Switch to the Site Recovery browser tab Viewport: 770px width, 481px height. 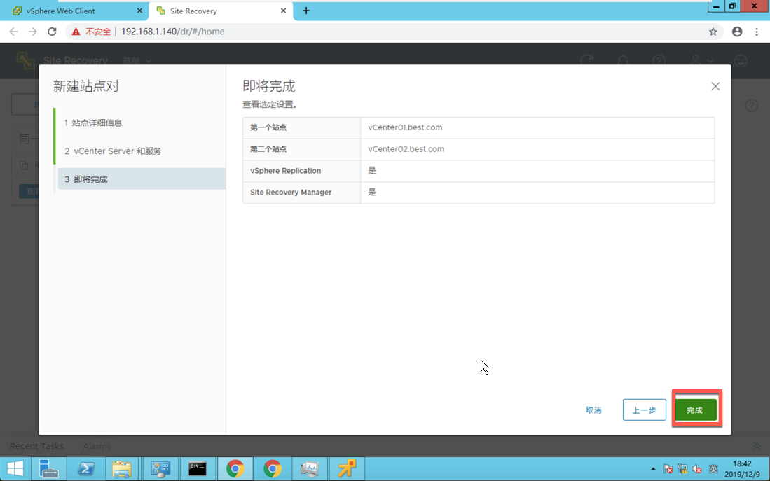tap(193, 11)
